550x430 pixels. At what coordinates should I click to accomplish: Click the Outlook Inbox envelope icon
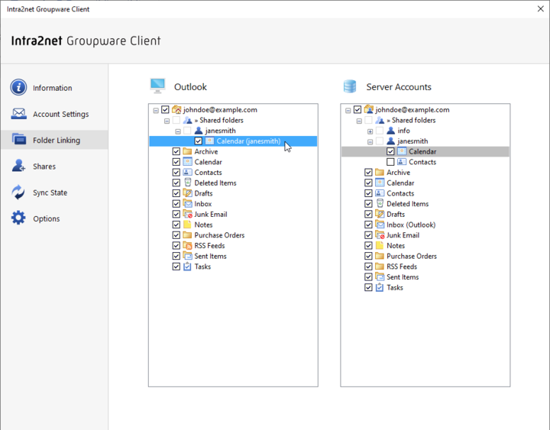pos(188,204)
